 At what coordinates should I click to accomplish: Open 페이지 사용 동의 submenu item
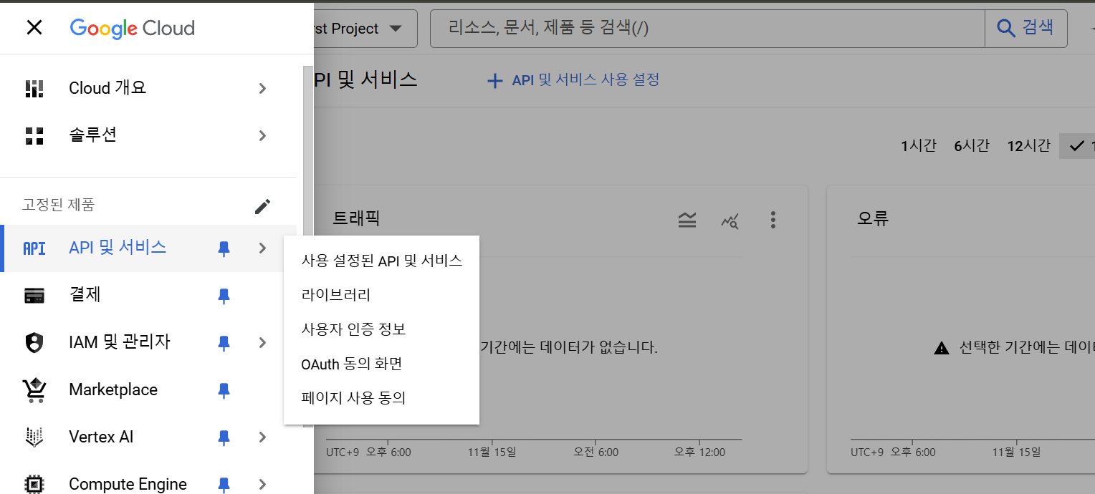(382, 398)
